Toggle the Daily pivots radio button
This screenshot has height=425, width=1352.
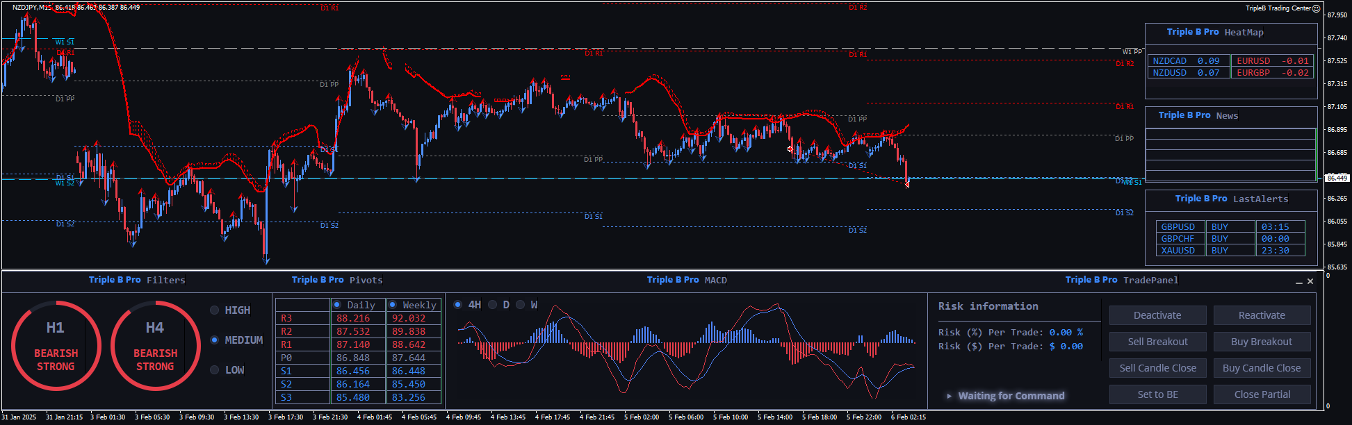point(337,305)
